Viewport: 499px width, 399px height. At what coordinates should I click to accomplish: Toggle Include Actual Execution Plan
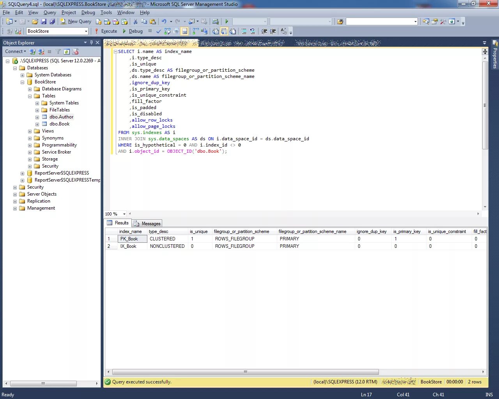195,31
